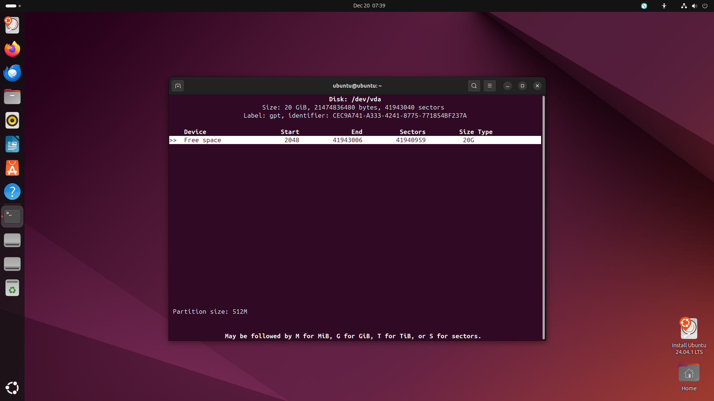Click the Type column header
Screen dimensions: 714x401
(x=485, y=132)
